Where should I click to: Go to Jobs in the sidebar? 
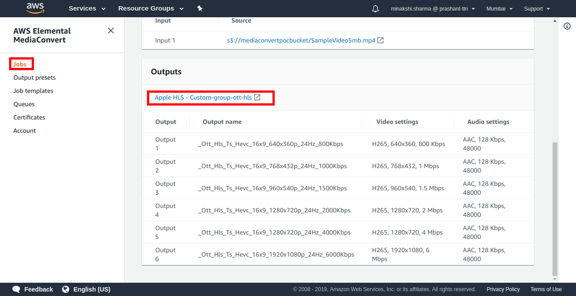point(20,64)
